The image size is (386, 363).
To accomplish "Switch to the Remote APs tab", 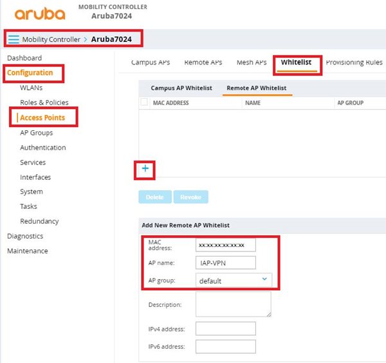I will pyautogui.click(x=203, y=63).
